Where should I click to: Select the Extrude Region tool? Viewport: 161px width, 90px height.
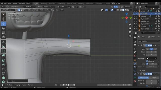coord(4,56)
